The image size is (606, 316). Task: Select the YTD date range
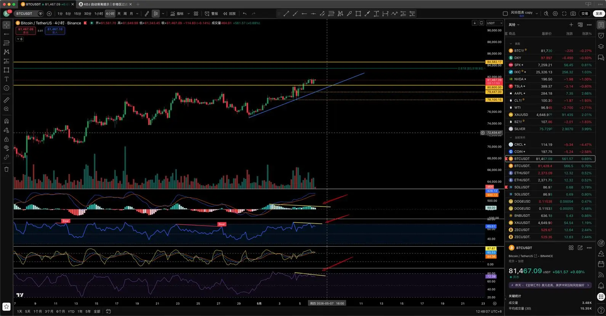click(71, 311)
